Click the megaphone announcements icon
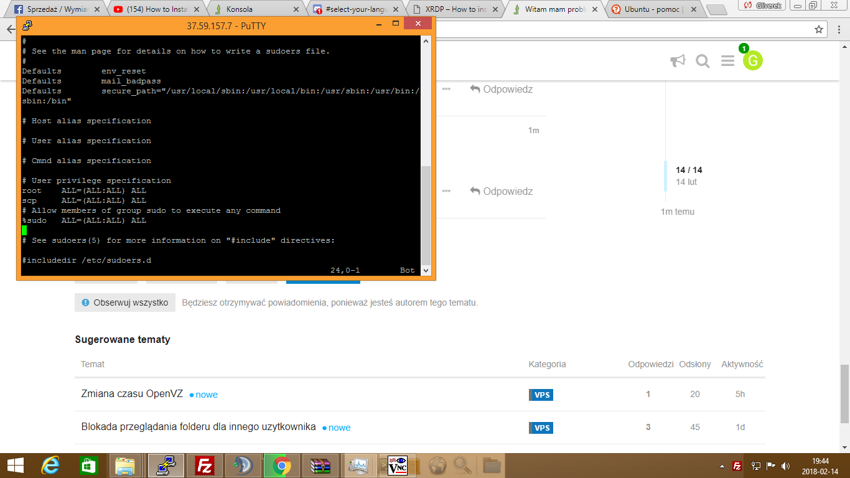 (678, 61)
